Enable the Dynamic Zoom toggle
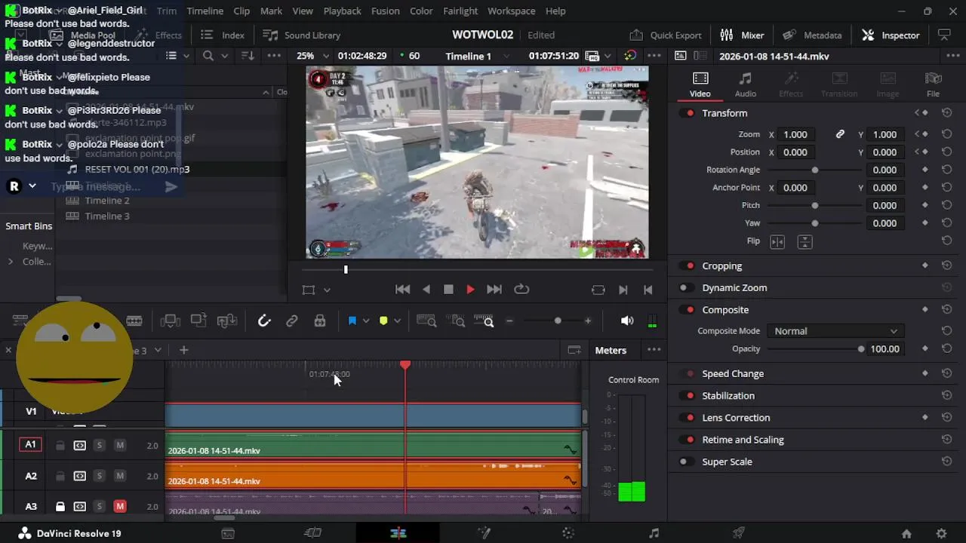This screenshot has height=543, width=966. click(686, 288)
